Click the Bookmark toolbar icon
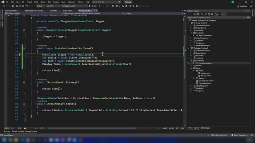 click(x=137, y=6)
